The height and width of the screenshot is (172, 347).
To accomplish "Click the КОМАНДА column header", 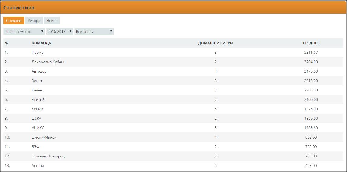I will [41, 43].
